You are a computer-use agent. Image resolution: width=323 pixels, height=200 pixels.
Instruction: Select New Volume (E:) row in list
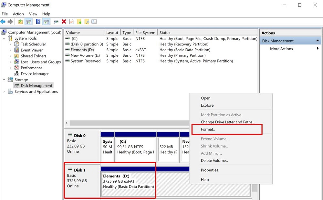[x=85, y=55]
